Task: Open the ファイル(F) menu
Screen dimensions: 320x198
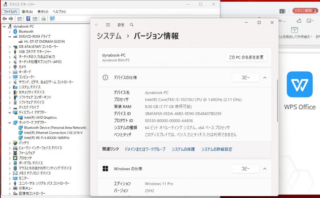Action: (x=10, y=12)
